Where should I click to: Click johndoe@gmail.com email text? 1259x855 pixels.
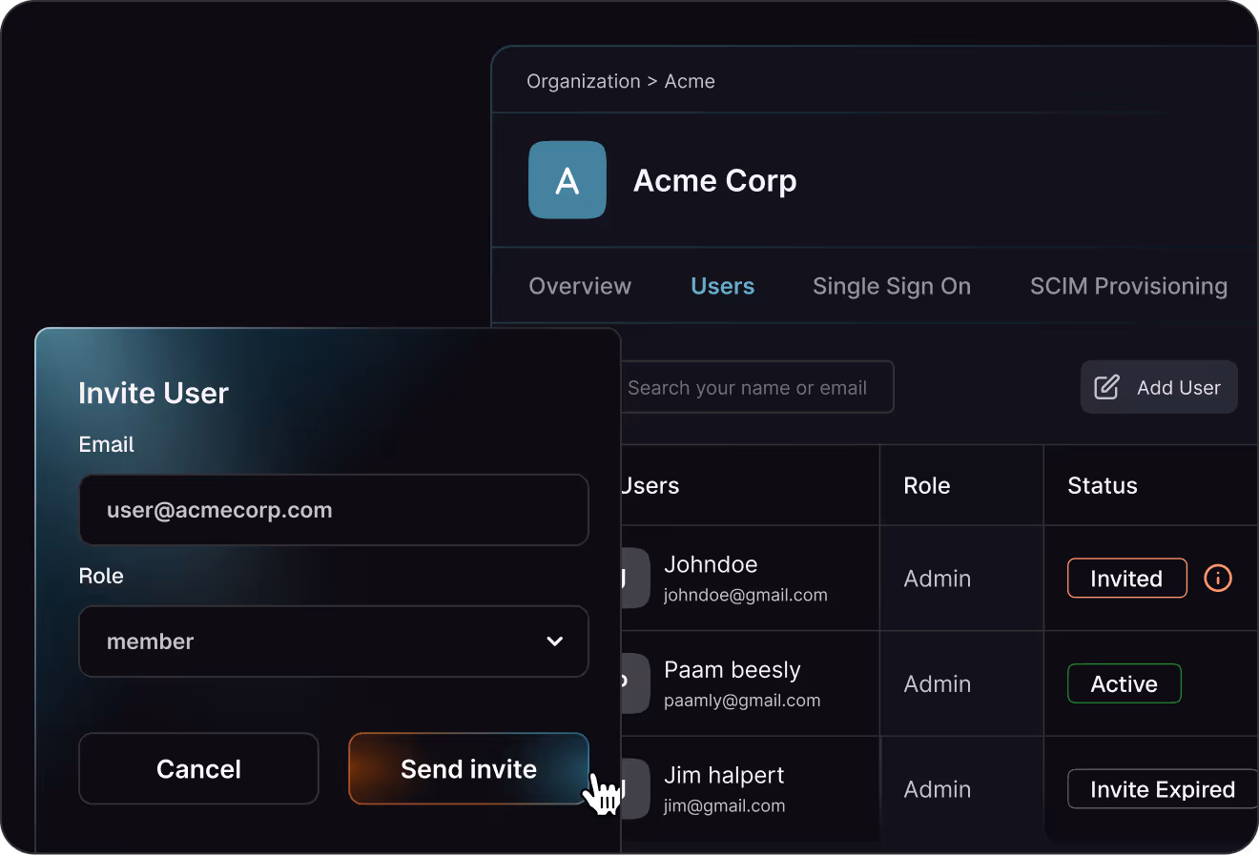click(x=746, y=595)
